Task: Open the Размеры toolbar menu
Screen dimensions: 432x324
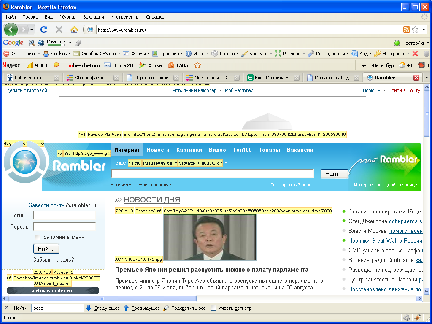Action: tap(289, 54)
